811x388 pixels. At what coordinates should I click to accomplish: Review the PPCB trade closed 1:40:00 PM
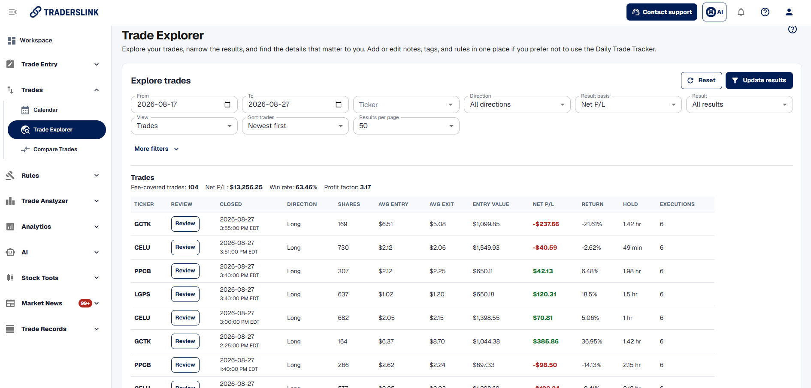185,365
